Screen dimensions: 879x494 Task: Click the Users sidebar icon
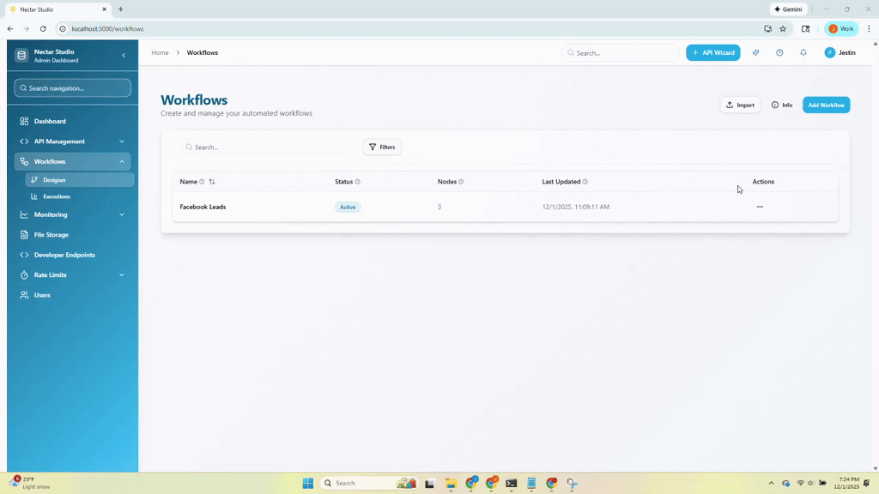24,295
